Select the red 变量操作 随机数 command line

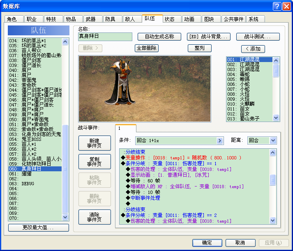click(194, 158)
